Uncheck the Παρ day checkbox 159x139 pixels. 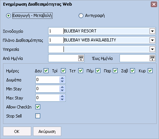[x=115, y=71]
